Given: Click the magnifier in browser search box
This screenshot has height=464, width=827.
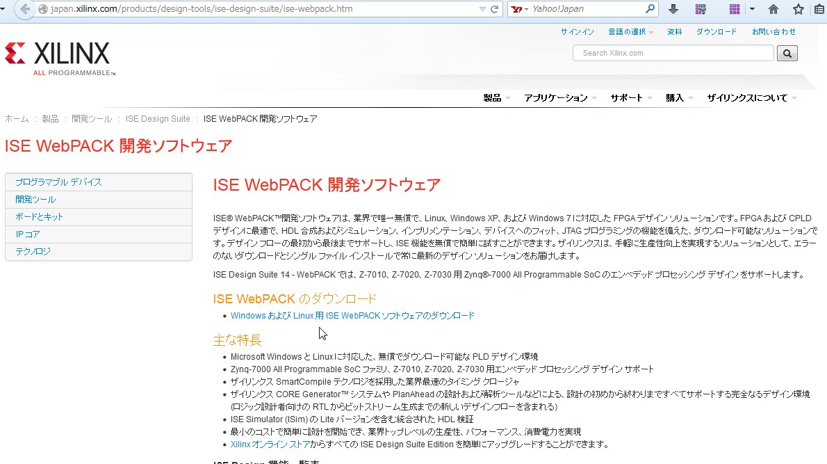Looking at the screenshot, I should (x=650, y=9).
